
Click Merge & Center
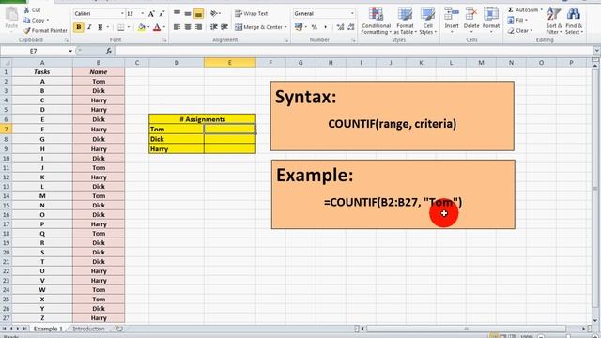[258, 27]
